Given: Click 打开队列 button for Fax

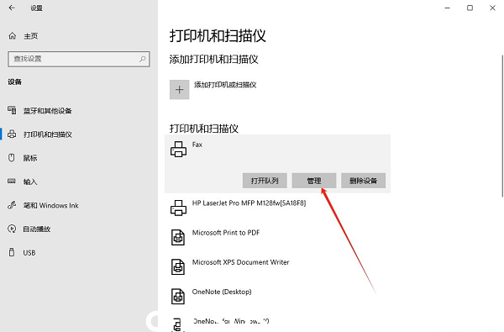Looking at the screenshot, I should [265, 181].
